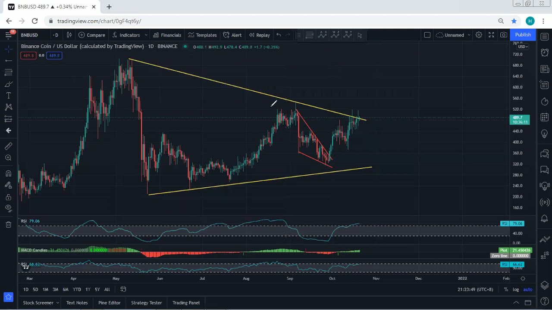This screenshot has width=552, height=310.
Task: Toggle magnet mode in left toolbar
Action: pyautogui.click(x=8, y=174)
